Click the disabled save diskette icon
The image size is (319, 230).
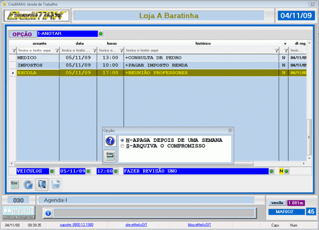click(55, 184)
